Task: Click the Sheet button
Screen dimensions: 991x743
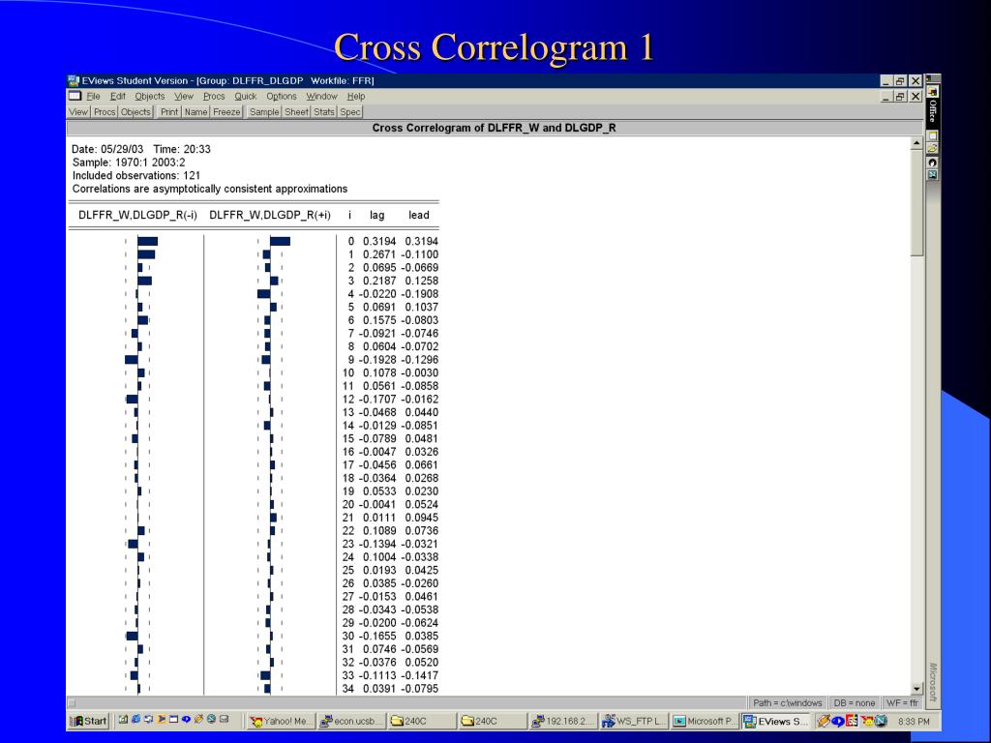Action: point(296,112)
